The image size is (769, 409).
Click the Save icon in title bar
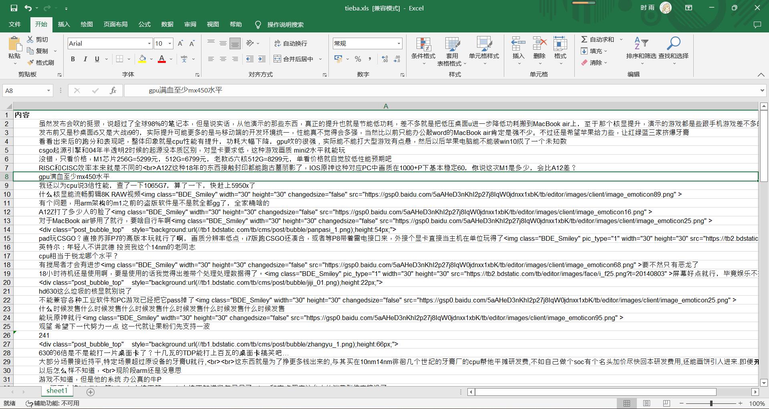[x=14, y=8]
